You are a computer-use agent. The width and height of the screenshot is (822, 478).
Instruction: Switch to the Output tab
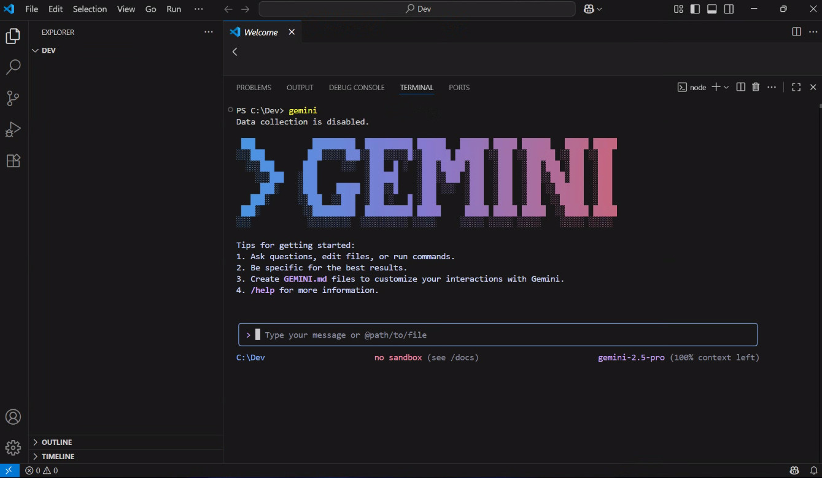tap(300, 88)
